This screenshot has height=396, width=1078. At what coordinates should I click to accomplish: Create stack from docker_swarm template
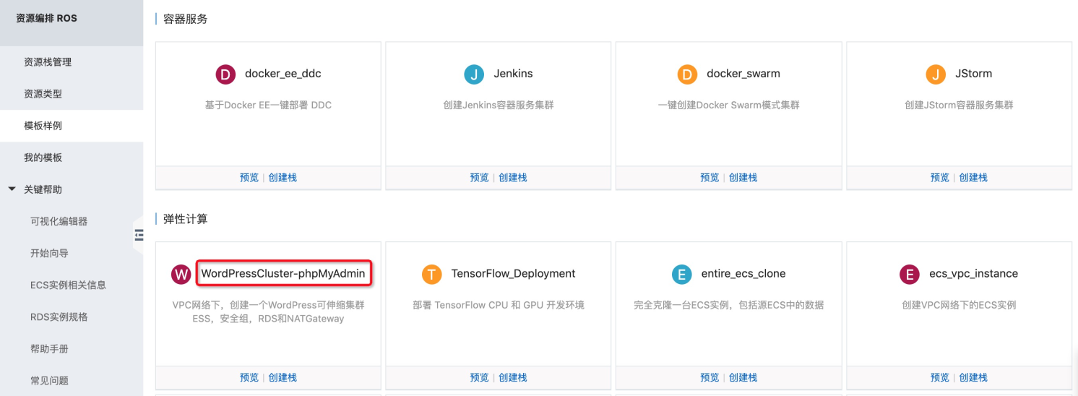click(x=743, y=177)
